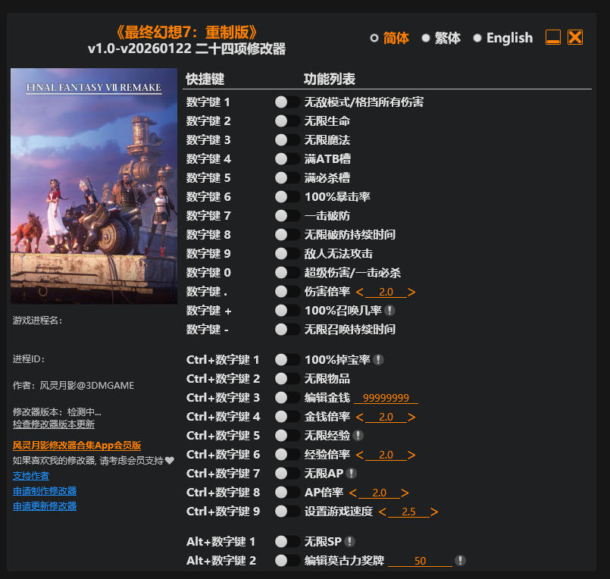
Task: Decrease AP倍率 with the left arrow
Action: 353,493
